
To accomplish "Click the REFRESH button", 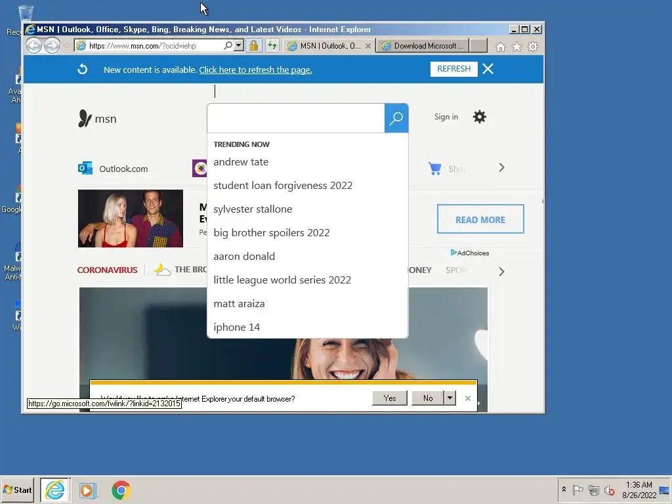I will tap(454, 69).
